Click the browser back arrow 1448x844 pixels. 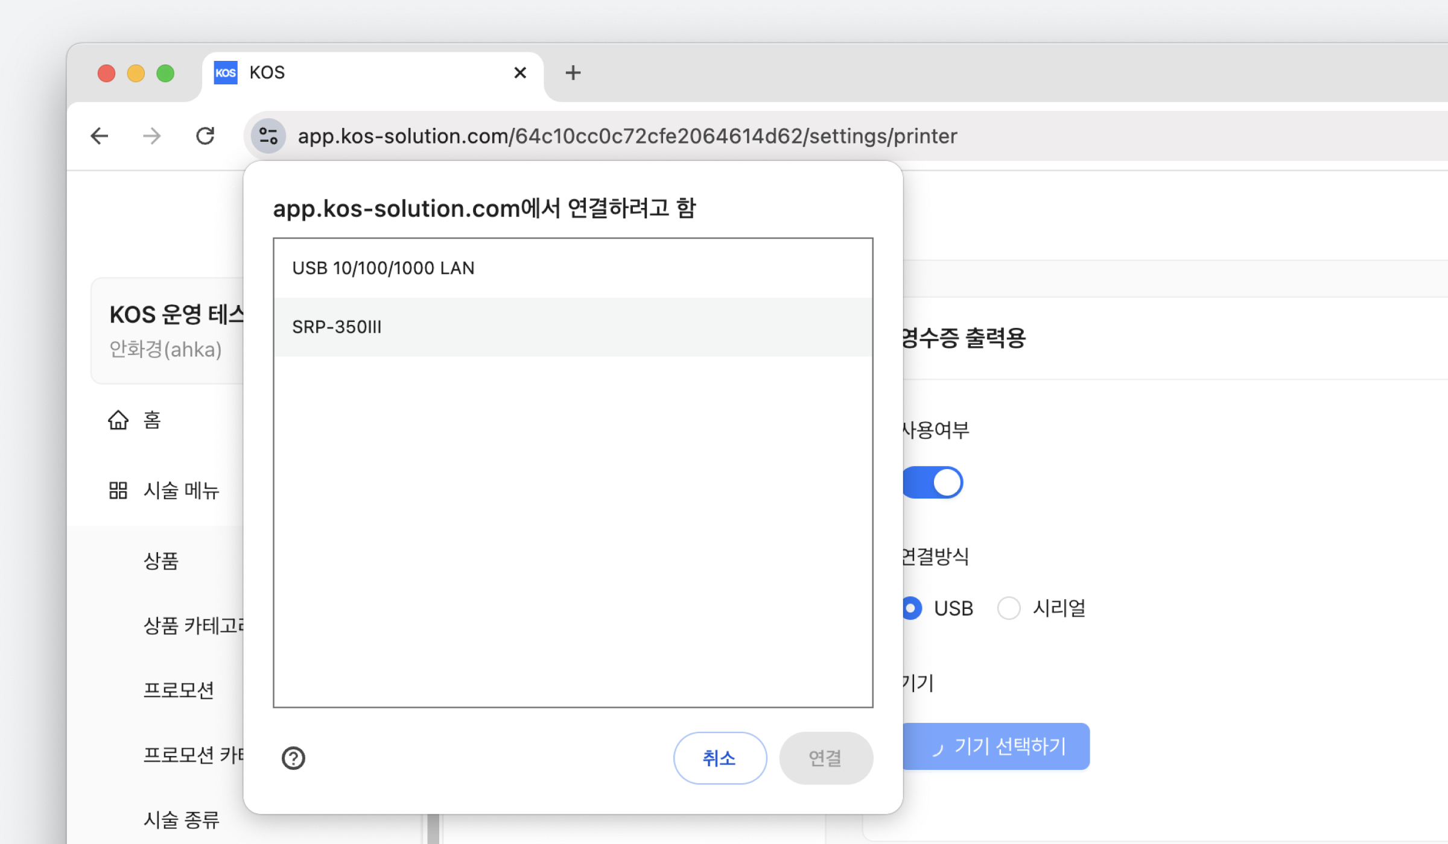[x=100, y=136]
